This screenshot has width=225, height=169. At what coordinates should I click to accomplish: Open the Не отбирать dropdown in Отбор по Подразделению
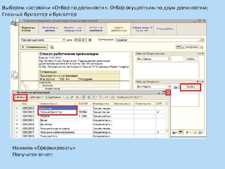click(170, 59)
